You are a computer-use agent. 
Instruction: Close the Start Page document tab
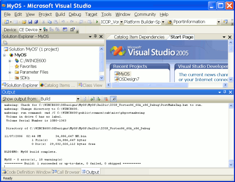pos(230,37)
